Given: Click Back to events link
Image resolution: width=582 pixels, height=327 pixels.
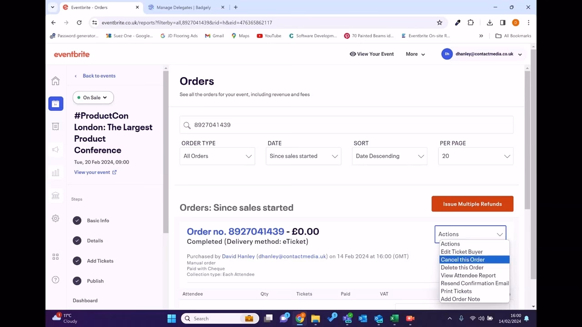Looking at the screenshot, I should point(99,76).
